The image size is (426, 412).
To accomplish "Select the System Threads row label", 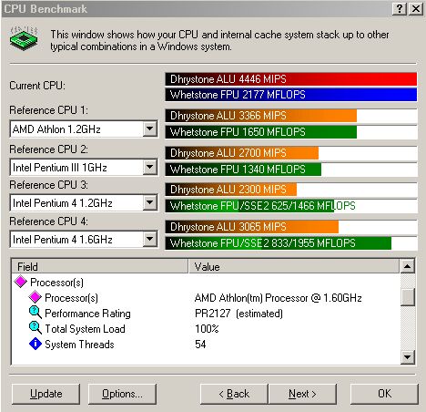I will [79, 345].
